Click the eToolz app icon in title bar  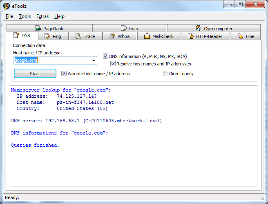pyautogui.click(x=6, y=6)
